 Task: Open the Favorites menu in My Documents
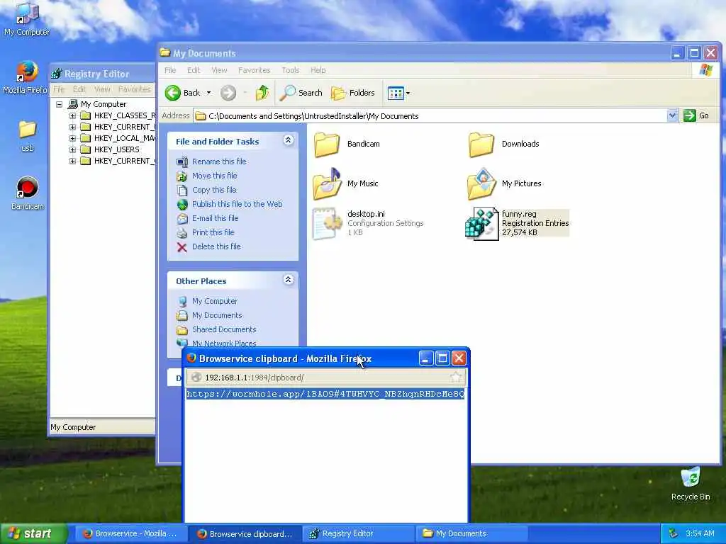[255, 70]
